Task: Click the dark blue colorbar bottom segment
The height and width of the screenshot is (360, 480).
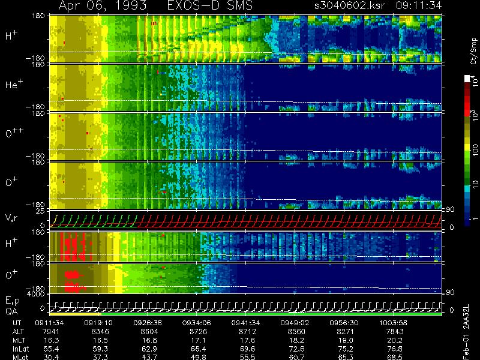Action: click(x=467, y=222)
